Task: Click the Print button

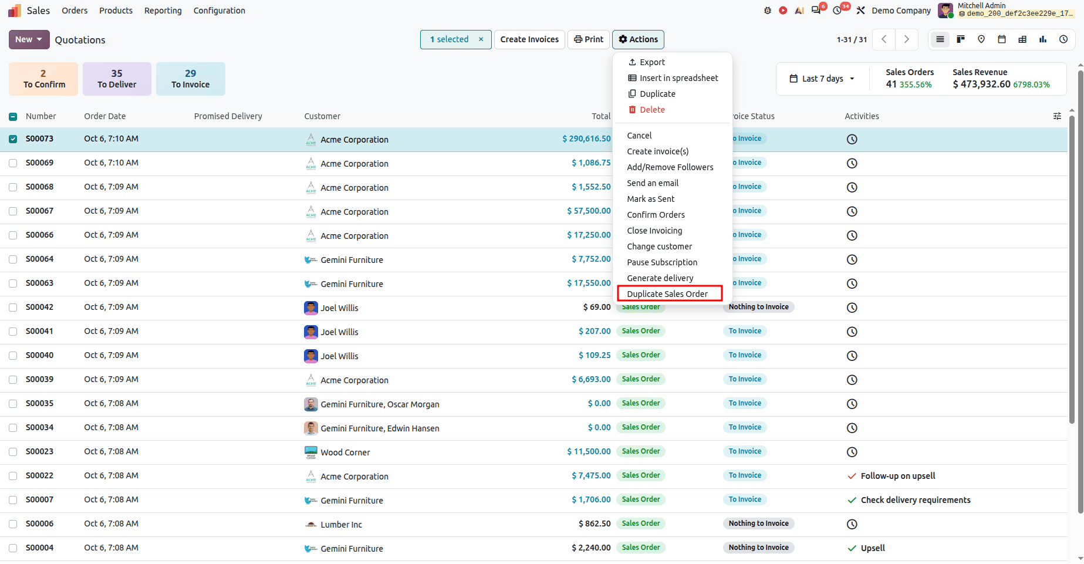Action: 589,39
